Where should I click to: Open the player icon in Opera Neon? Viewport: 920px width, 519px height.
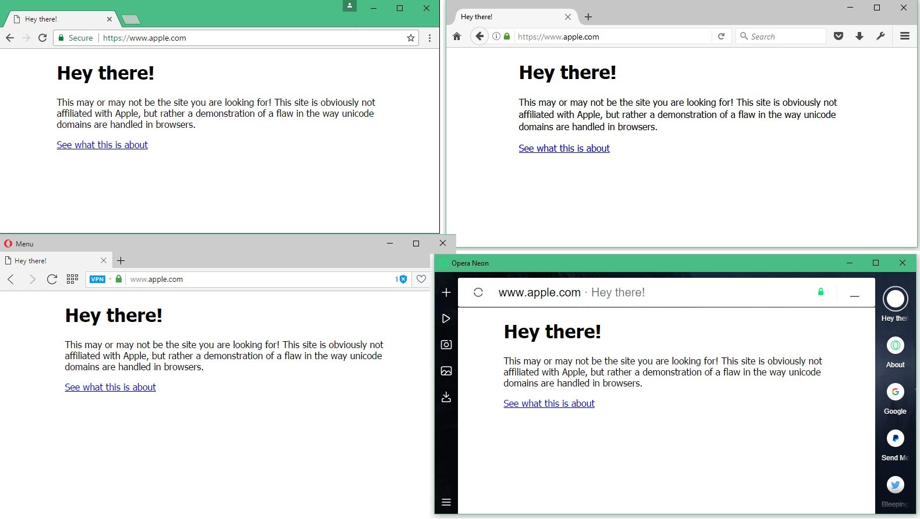click(446, 318)
